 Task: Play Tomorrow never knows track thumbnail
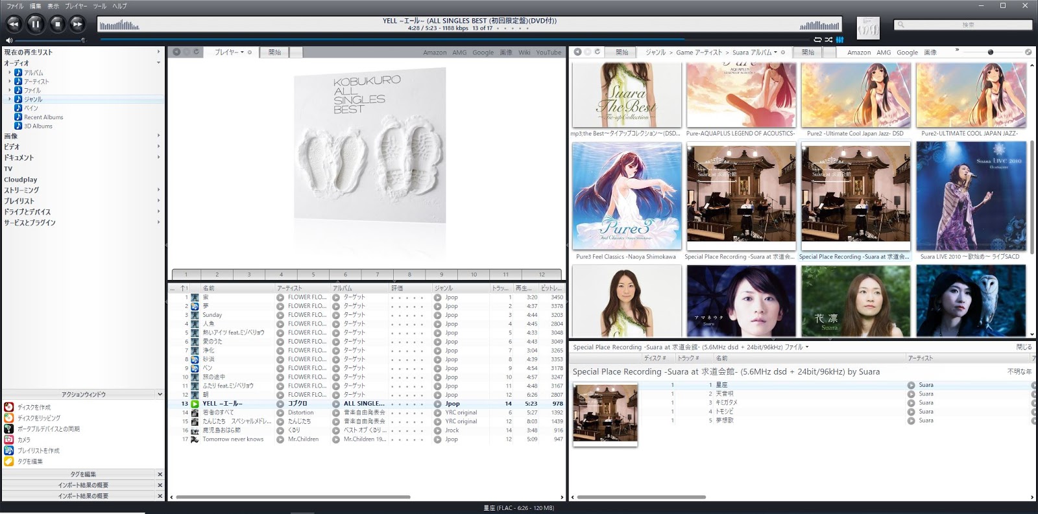click(195, 439)
